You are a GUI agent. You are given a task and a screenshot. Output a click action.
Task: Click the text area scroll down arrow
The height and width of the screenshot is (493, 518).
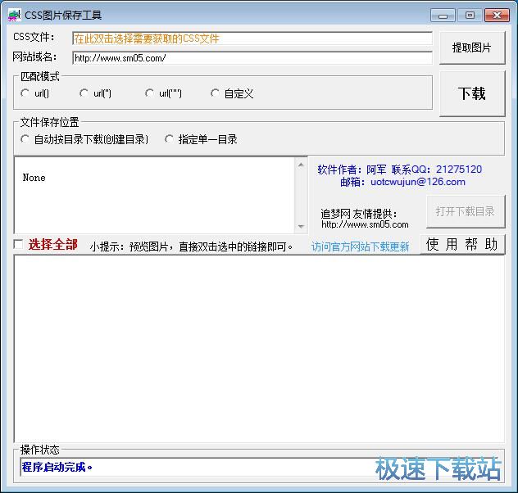coord(301,226)
